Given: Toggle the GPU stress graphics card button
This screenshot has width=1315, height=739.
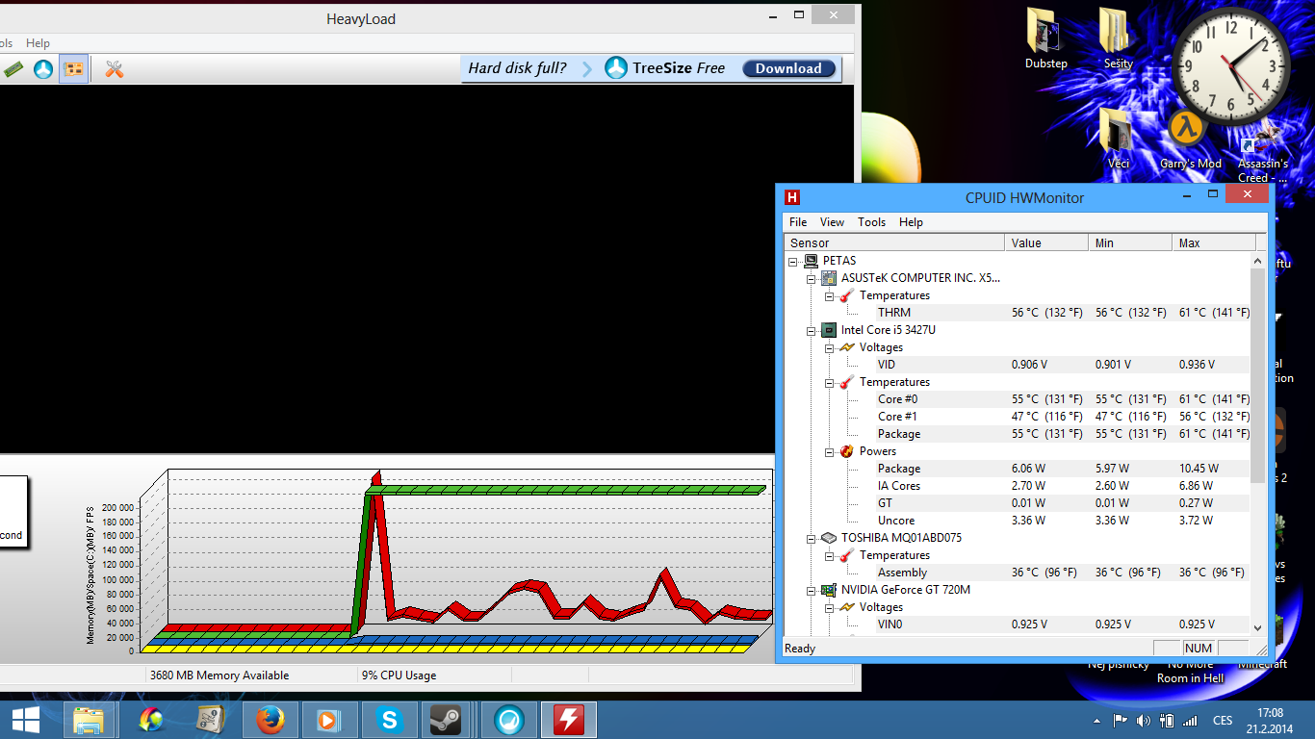Looking at the screenshot, I should tap(73, 69).
